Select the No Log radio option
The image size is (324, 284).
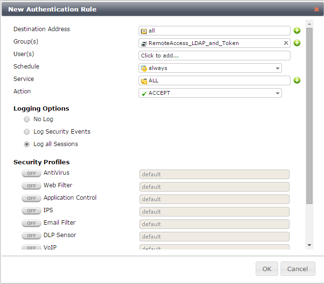(x=27, y=119)
